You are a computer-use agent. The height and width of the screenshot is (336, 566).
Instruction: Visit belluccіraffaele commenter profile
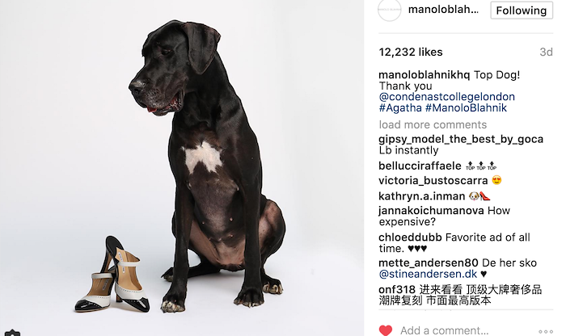pos(420,166)
